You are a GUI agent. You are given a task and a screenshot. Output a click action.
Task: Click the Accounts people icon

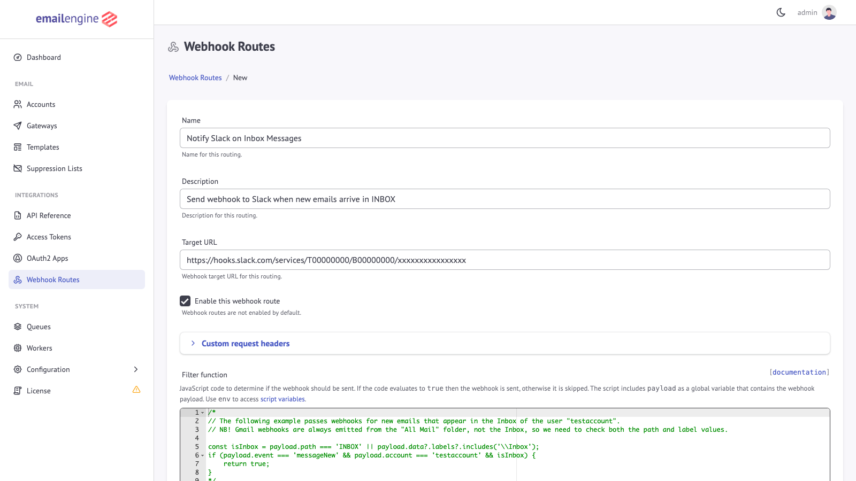(x=18, y=104)
